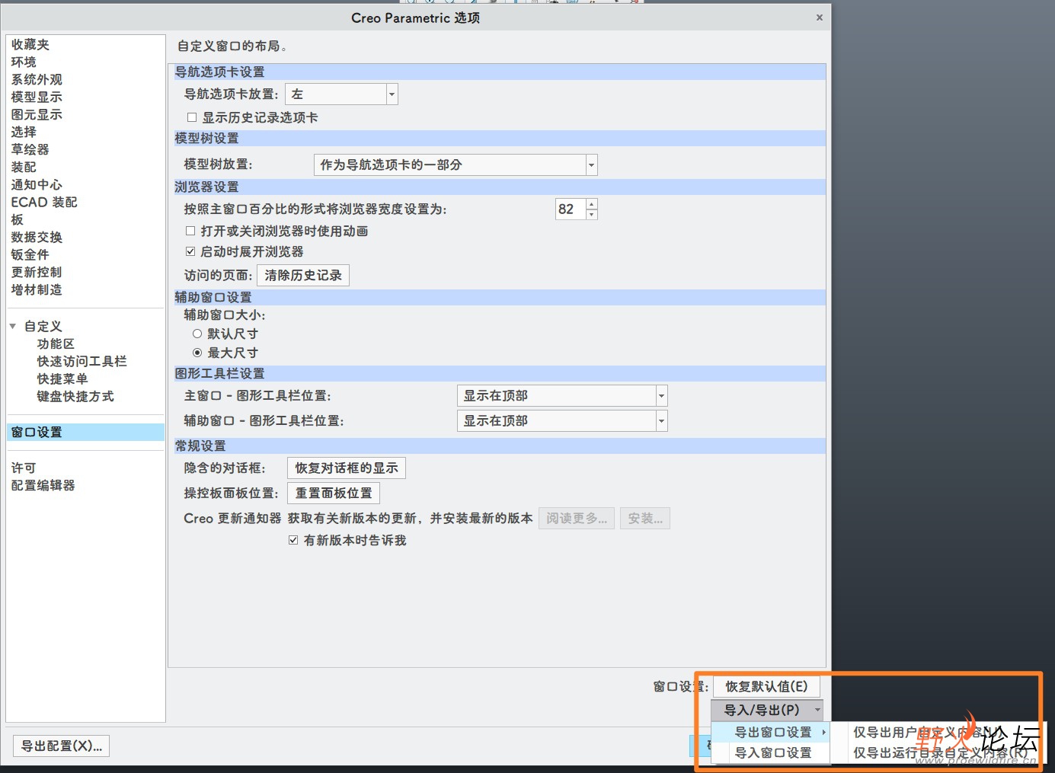Open 通知中心 settings
1055x773 pixels.
[37, 185]
